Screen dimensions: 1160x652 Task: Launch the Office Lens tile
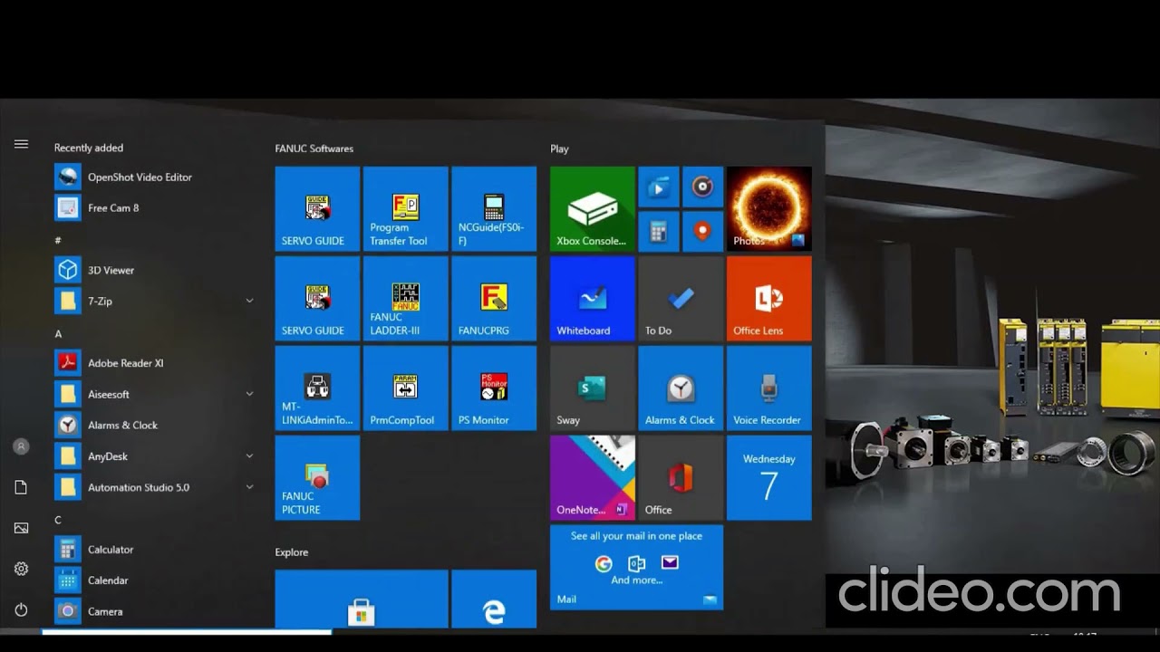[768, 299]
